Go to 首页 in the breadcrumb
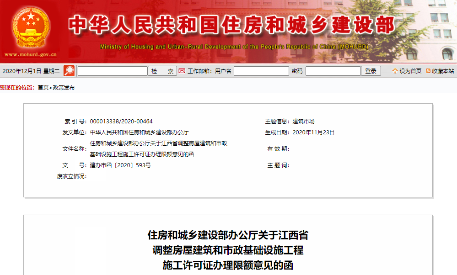Image resolution: width=457 pixels, height=275 pixels. click(43, 87)
